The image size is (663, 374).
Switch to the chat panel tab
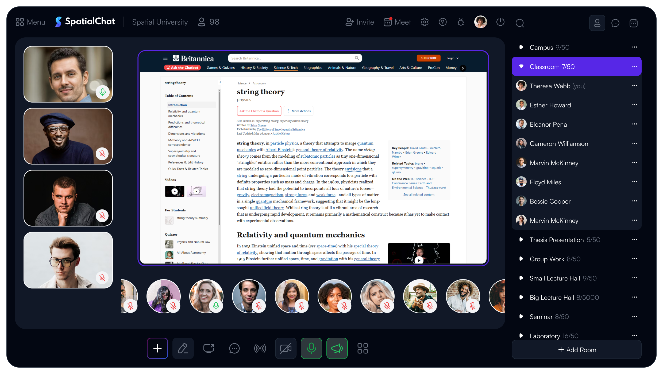[x=615, y=23]
